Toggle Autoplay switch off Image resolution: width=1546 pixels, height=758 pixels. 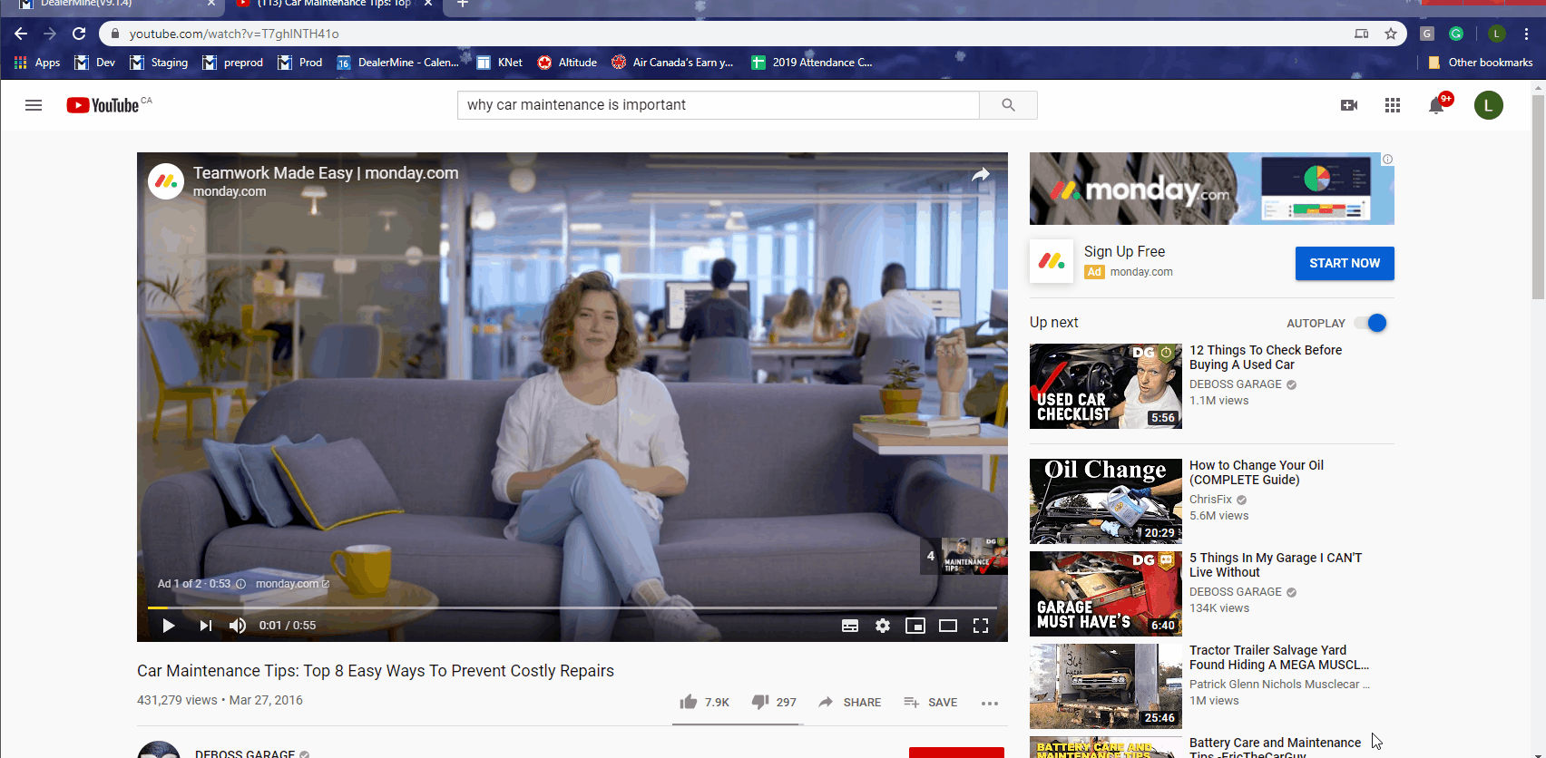pyautogui.click(x=1371, y=323)
